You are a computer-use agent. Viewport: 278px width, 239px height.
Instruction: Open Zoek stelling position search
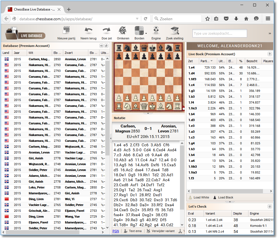174,33
